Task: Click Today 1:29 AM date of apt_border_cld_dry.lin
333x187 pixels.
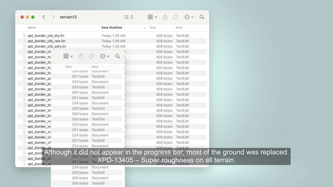Action: (113, 36)
